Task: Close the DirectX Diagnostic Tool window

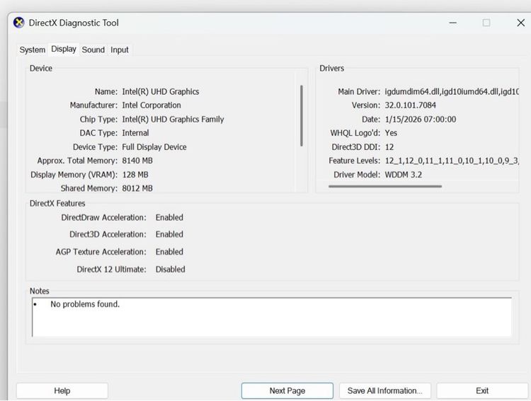Action: 521,23
